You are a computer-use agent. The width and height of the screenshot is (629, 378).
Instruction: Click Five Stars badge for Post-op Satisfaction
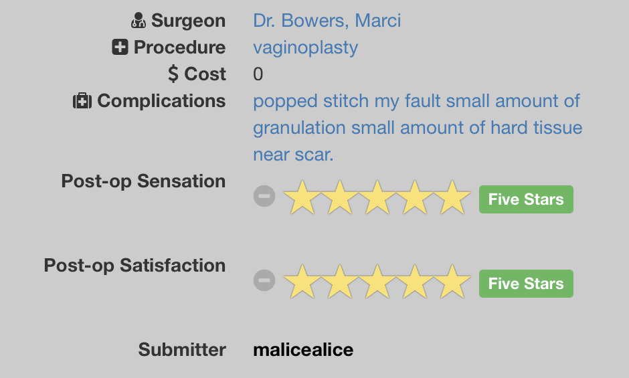coord(526,284)
